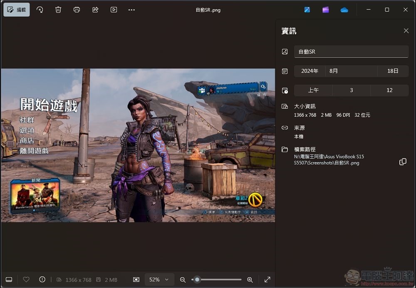
Task: Click the clock icon beside the time
Action: pyautogui.click(x=285, y=90)
